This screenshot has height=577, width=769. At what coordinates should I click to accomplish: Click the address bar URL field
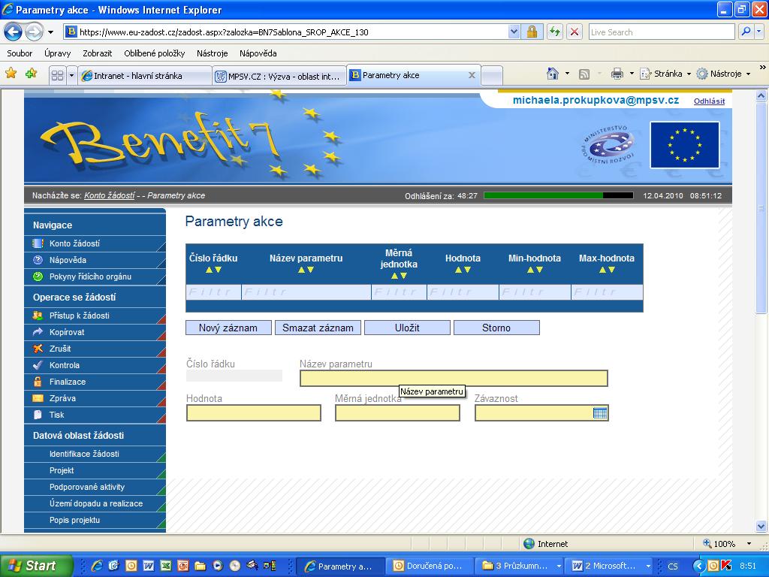pyautogui.click(x=287, y=32)
